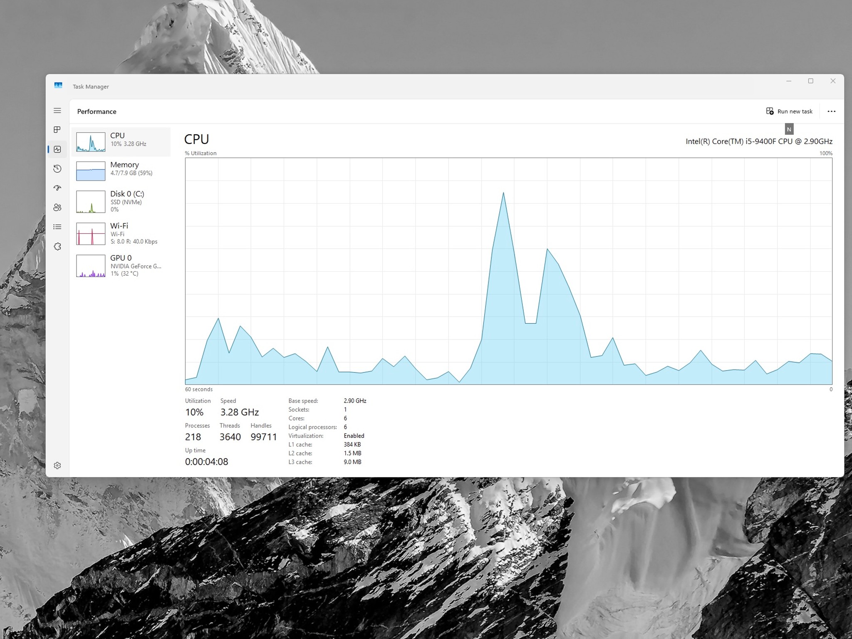Screen dimensions: 852x639
Task: Select the CPU performance entry
Action: (x=121, y=142)
